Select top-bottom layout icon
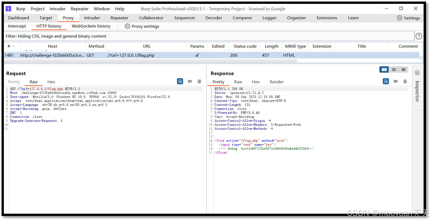This screenshot has width=431, height=221. tap(394, 70)
